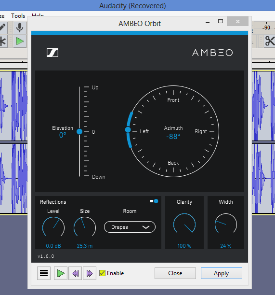This screenshot has width=275, height=295.
Task: Open the effect manage menu icon
Action: [44, 273]
